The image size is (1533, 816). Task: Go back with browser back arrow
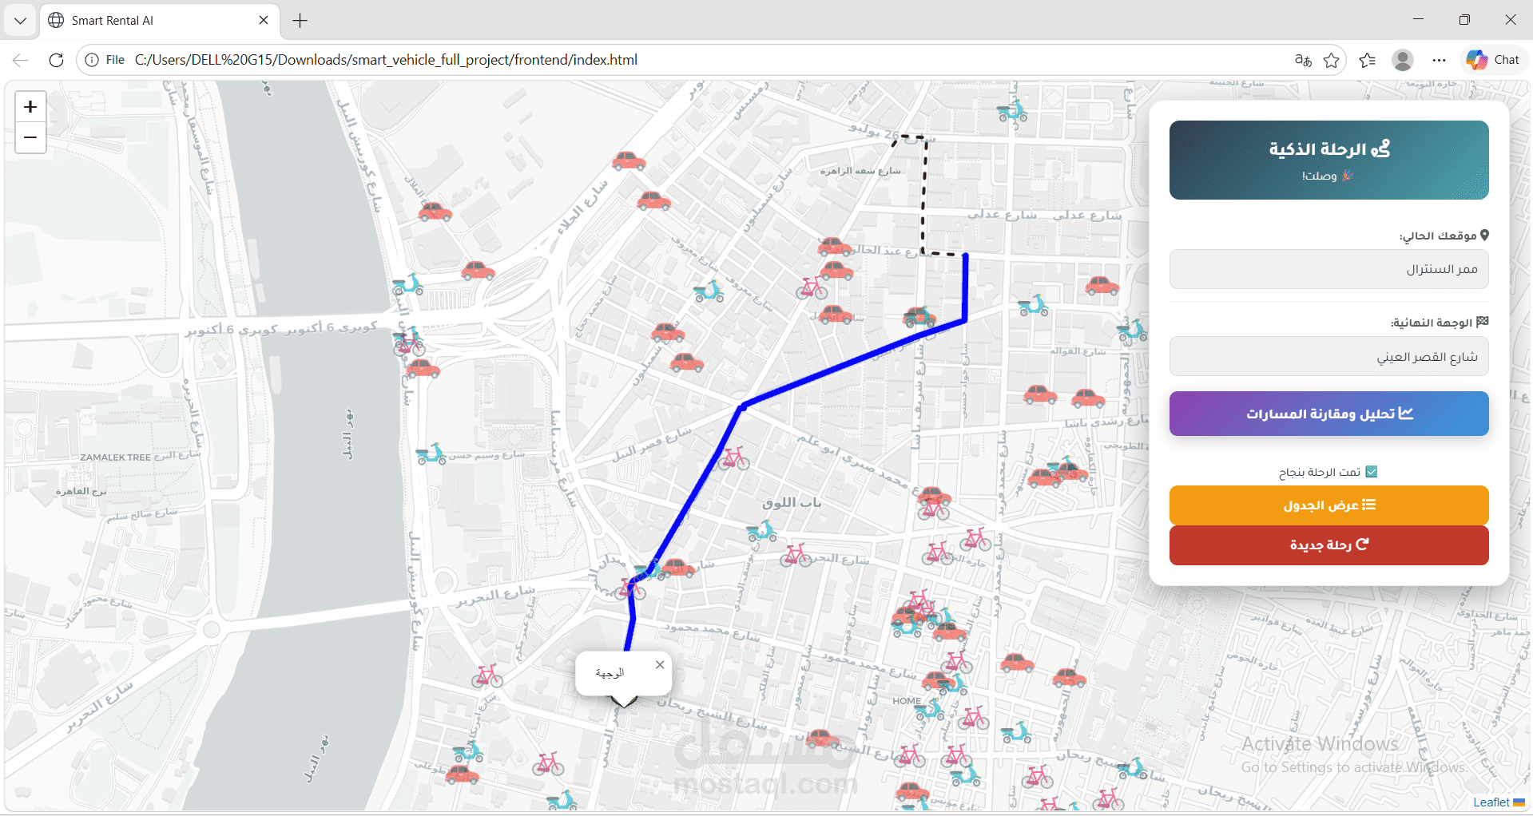tap(21, 60)
